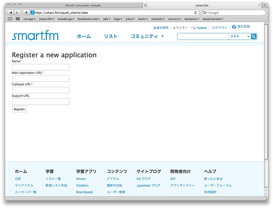This screenshot has height=208, width=273.
Task: Click the Google search field
Action: click(233, 13)
